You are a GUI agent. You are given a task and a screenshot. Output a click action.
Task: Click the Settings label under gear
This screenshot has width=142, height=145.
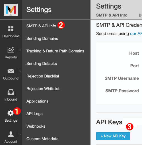pyautogui.click(x=11, y=121)
